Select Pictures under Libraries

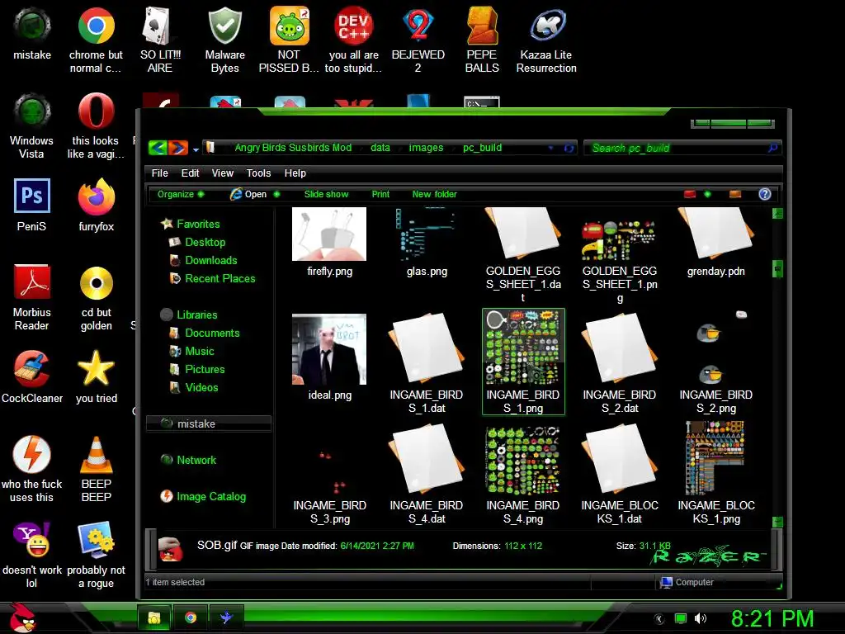pos(205,369)
